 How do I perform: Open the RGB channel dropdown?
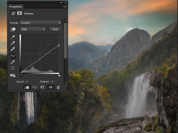(33, 29)
